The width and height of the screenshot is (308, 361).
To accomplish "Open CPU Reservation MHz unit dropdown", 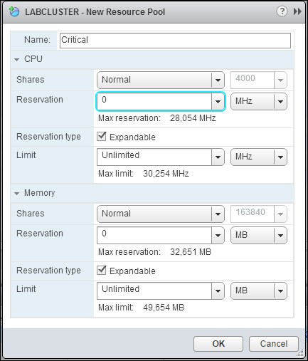I will tap(259, 102).
